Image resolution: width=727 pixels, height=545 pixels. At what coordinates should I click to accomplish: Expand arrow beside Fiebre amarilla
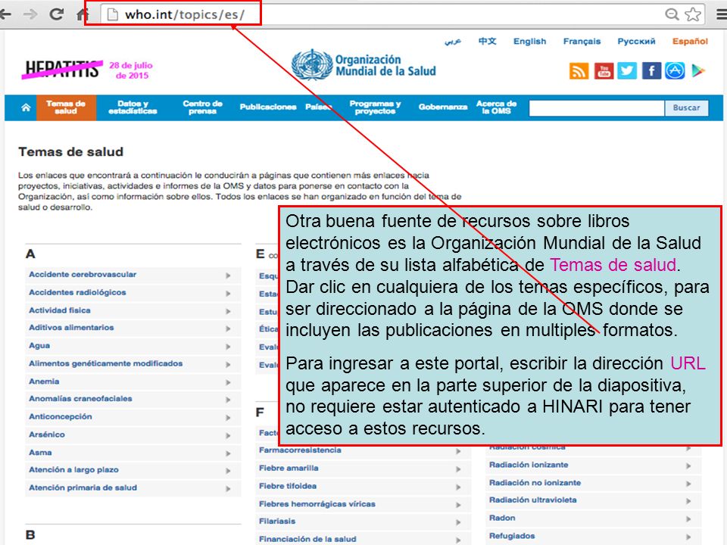(458, 469)
